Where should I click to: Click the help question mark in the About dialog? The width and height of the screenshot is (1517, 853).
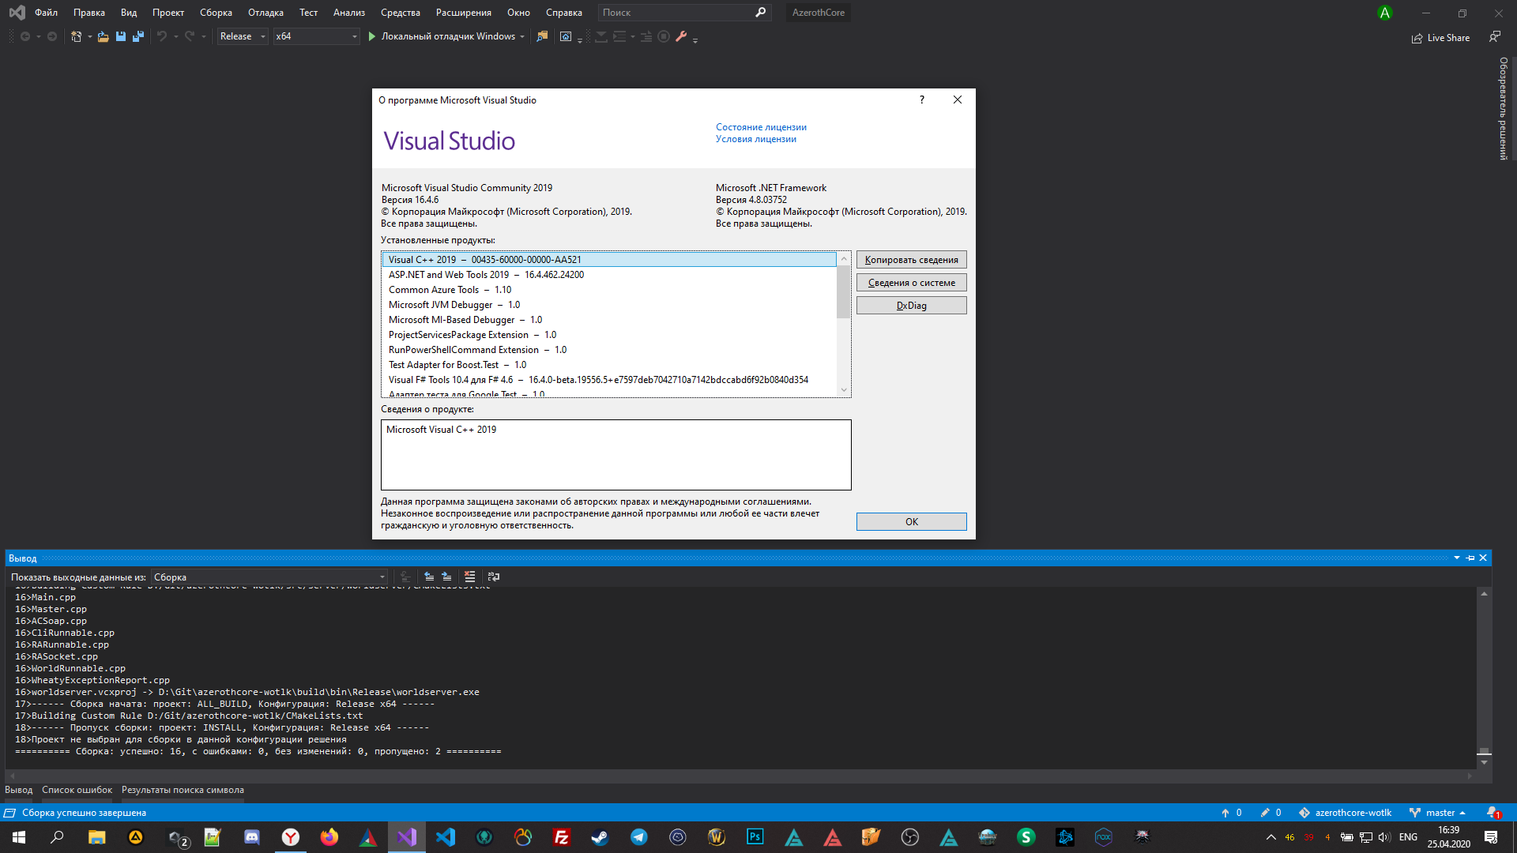pyautogui.click(x=922, y=100)
